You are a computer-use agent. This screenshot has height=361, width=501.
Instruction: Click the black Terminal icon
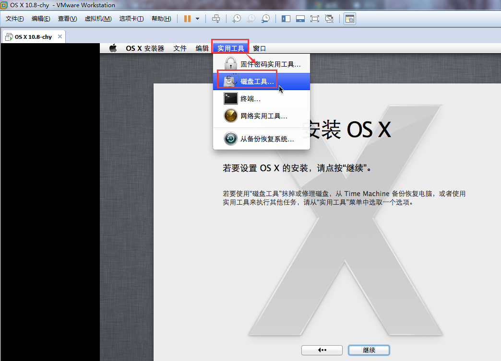click(231, 99)
